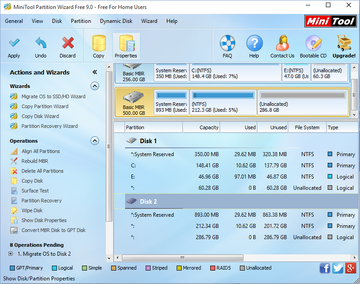Click the left panel vertical scrollbar

pyautogui.click(x=109, y=146)
